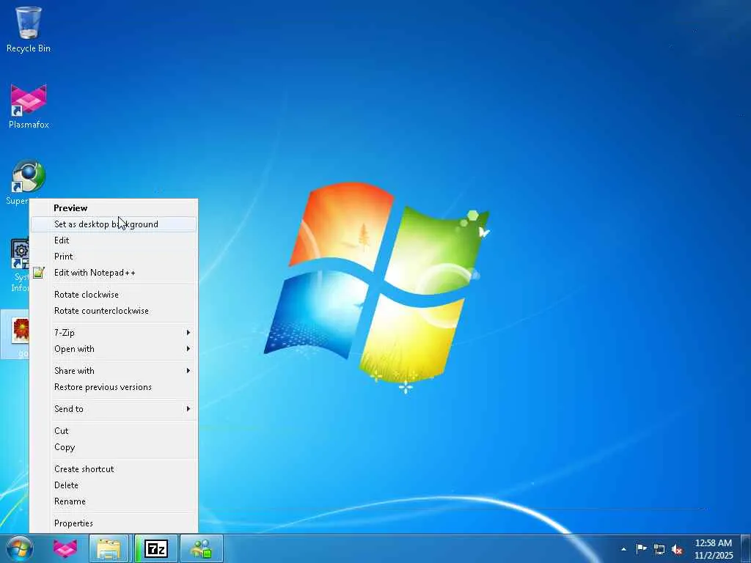Screen dimensions: 751x563
Task: Open 7-Zip from the taskbar
Action: (156, 548)
